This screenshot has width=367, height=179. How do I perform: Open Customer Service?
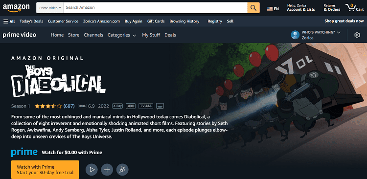pyautogui.click(x=63, y=22)
